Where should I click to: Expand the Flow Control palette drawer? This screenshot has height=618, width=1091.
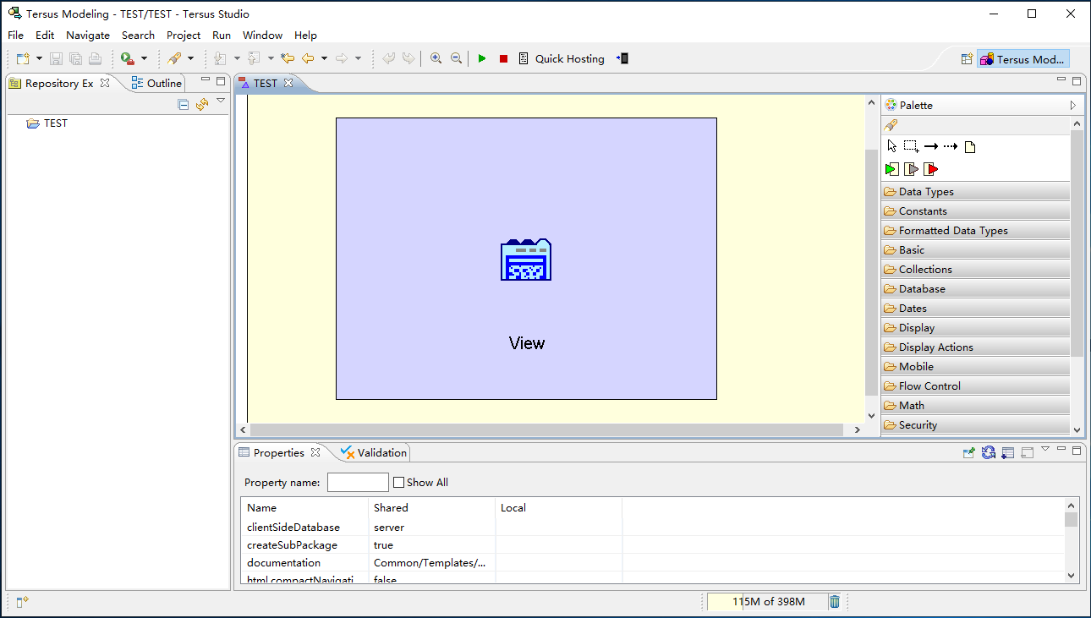pos(975,386)
